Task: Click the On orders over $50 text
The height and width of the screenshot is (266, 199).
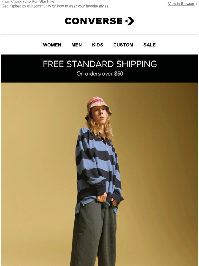Action: 100,74
